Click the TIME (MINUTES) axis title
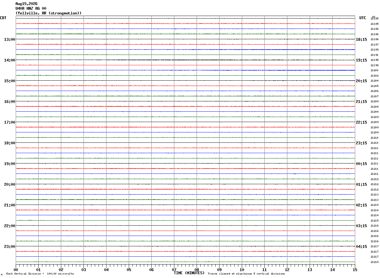 click(189, 273)
